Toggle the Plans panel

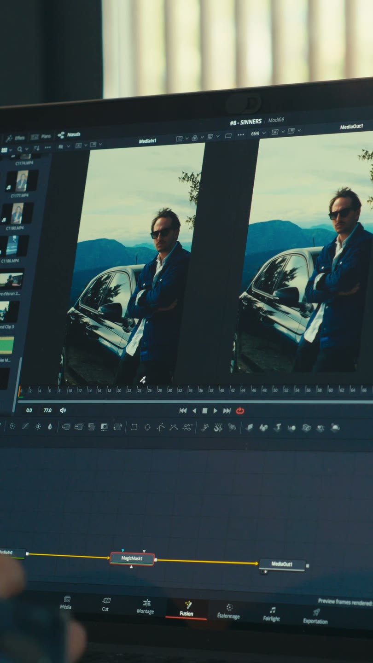[x=41, y=137]
